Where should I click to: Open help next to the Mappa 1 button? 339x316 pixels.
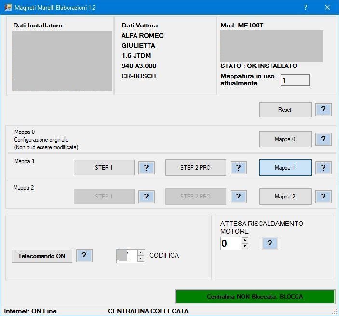click(x=323, y=168)
